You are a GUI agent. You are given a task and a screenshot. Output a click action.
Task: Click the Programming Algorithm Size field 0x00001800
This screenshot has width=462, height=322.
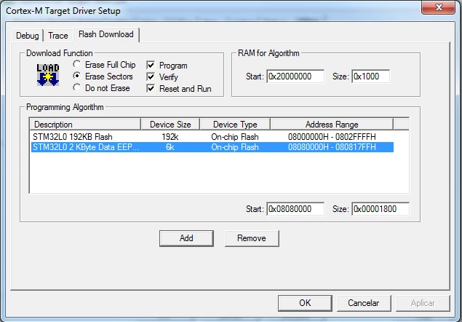(381, 209)
